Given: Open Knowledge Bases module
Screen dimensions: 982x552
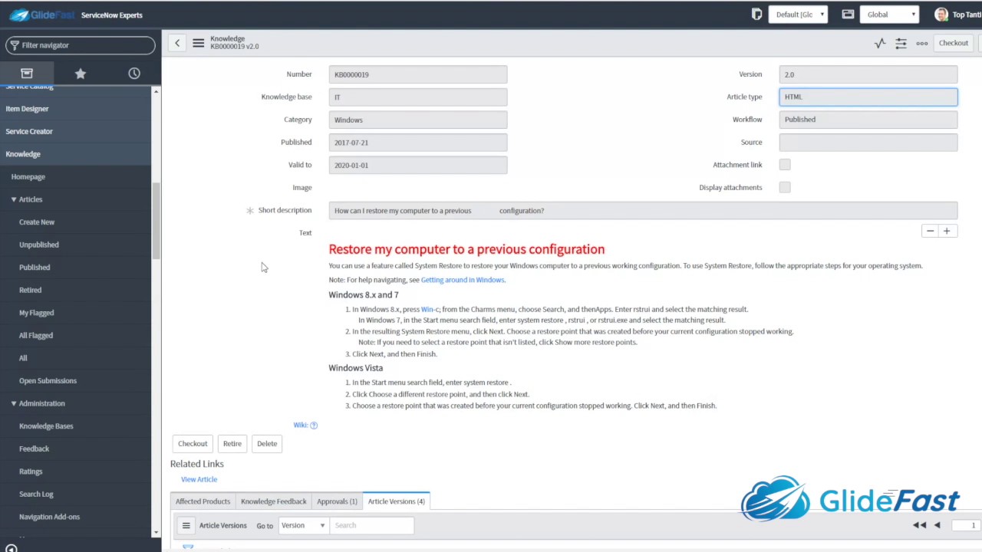Looking at the screenshot, I should tap(46, 426).
